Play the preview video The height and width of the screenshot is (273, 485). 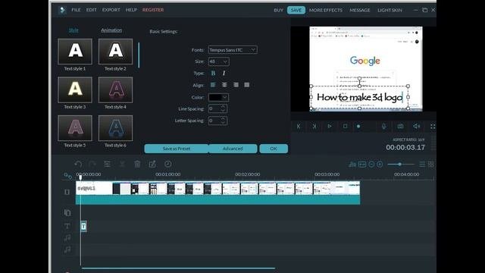pyautogui.click(x=330, y=127)
